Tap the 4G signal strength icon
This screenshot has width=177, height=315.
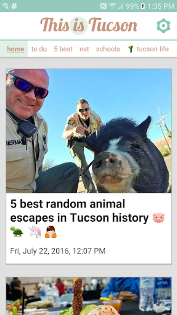(116, 6)
